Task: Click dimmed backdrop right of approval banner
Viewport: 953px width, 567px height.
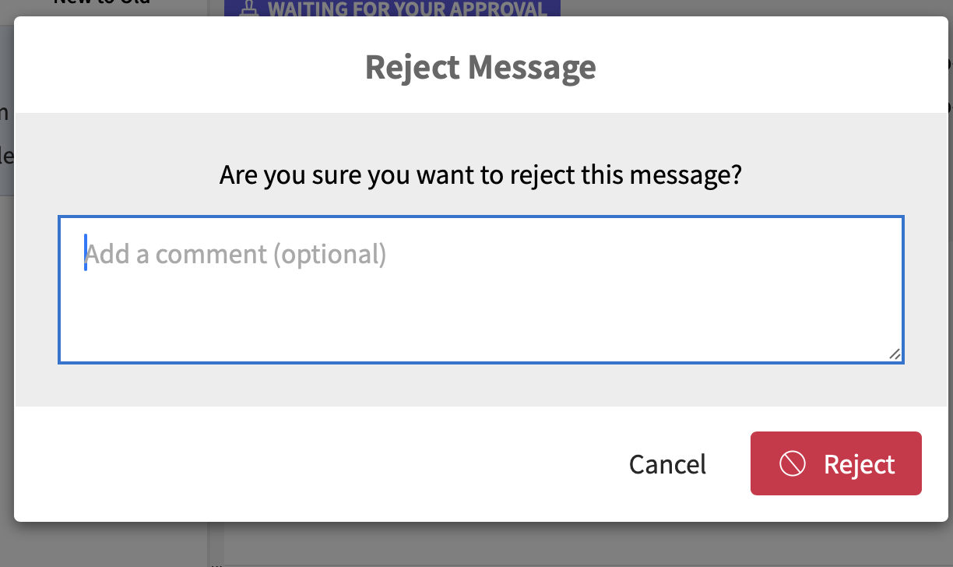Action: (x=747, y=8)
